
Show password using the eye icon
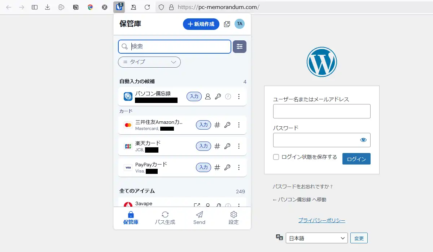tap(363, 140)
